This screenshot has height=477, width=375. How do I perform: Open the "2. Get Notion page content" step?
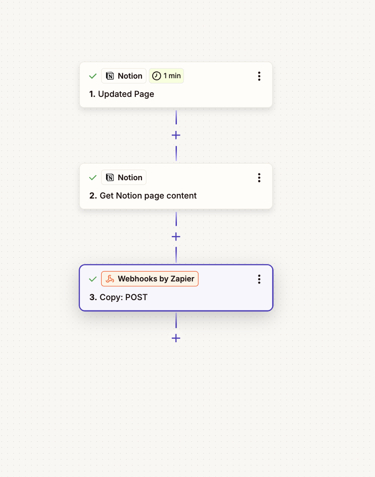click(143, 196)
